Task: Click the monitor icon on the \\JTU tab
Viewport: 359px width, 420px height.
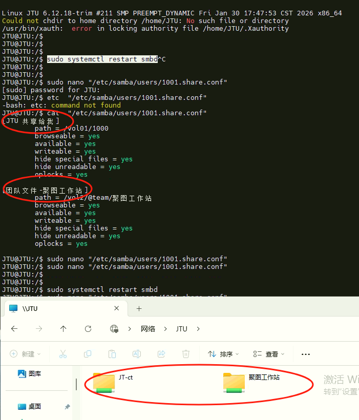Action: click(x=13, y=308)
